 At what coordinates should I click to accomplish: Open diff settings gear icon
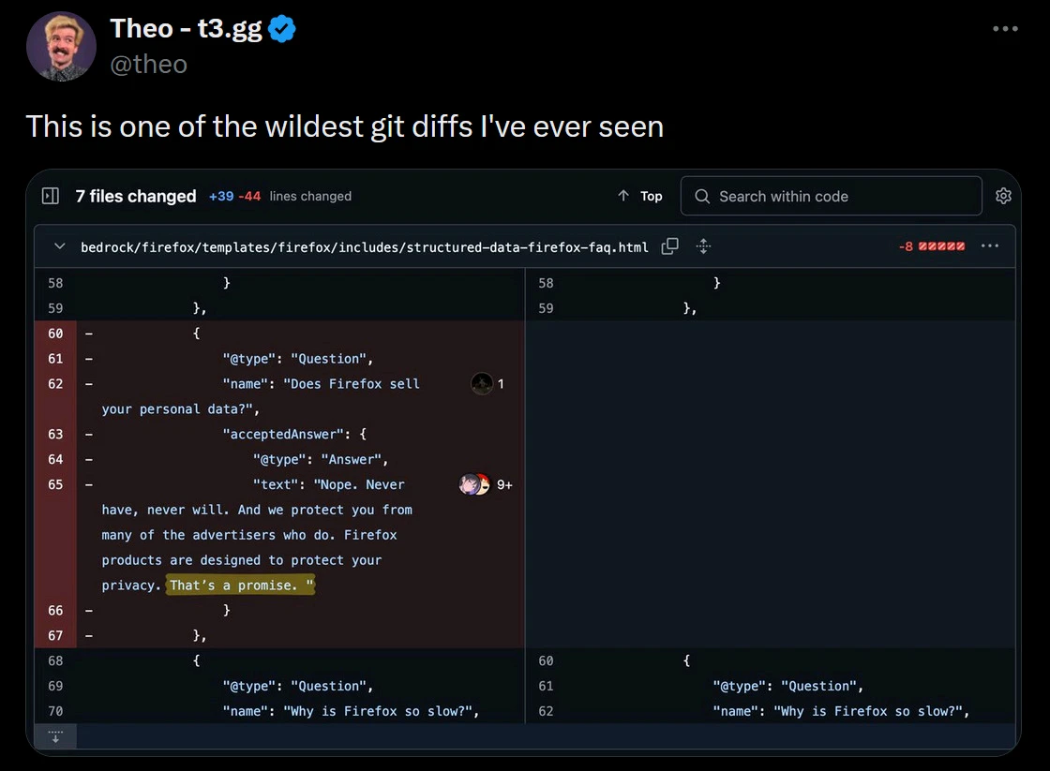pos(1003,196)
